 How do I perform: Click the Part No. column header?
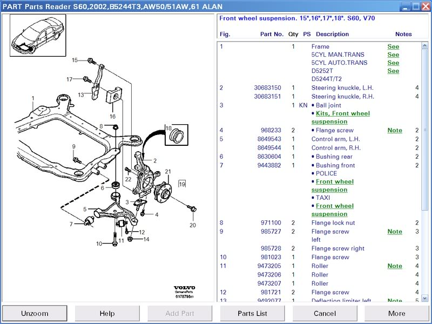point(272,34)
